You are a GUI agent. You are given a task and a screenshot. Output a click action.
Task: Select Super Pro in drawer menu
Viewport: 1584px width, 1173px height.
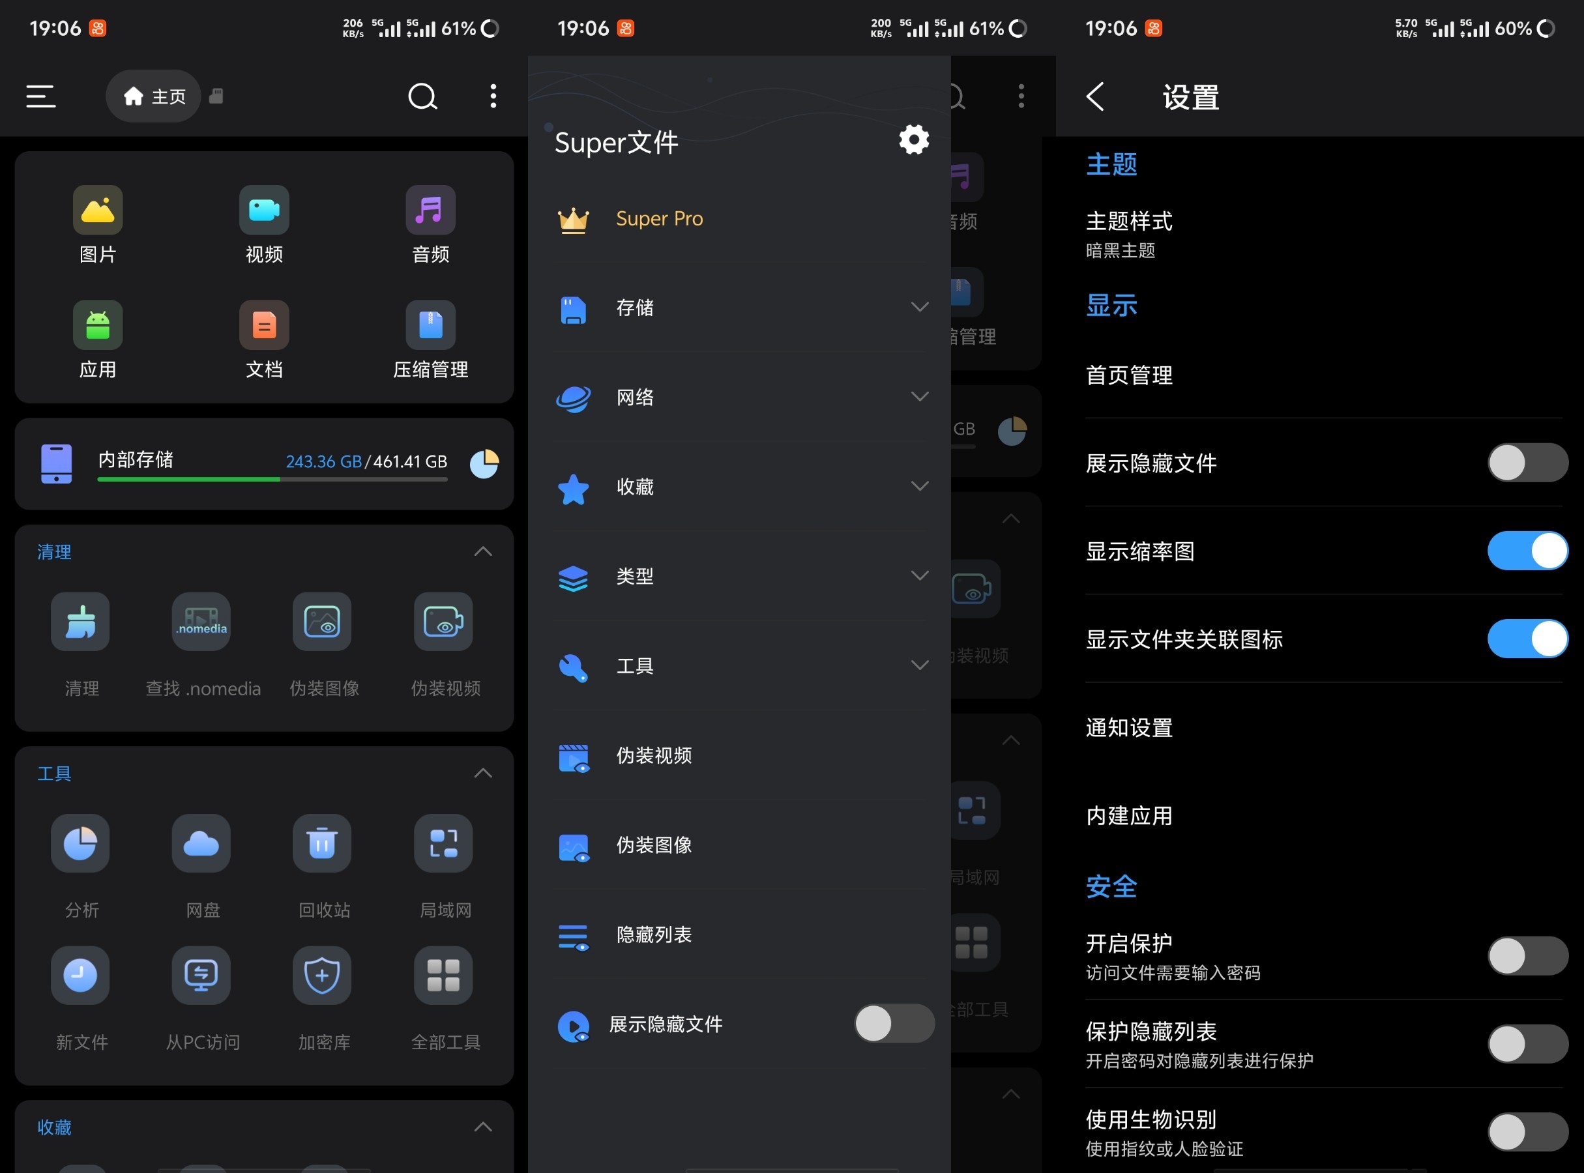658,219
